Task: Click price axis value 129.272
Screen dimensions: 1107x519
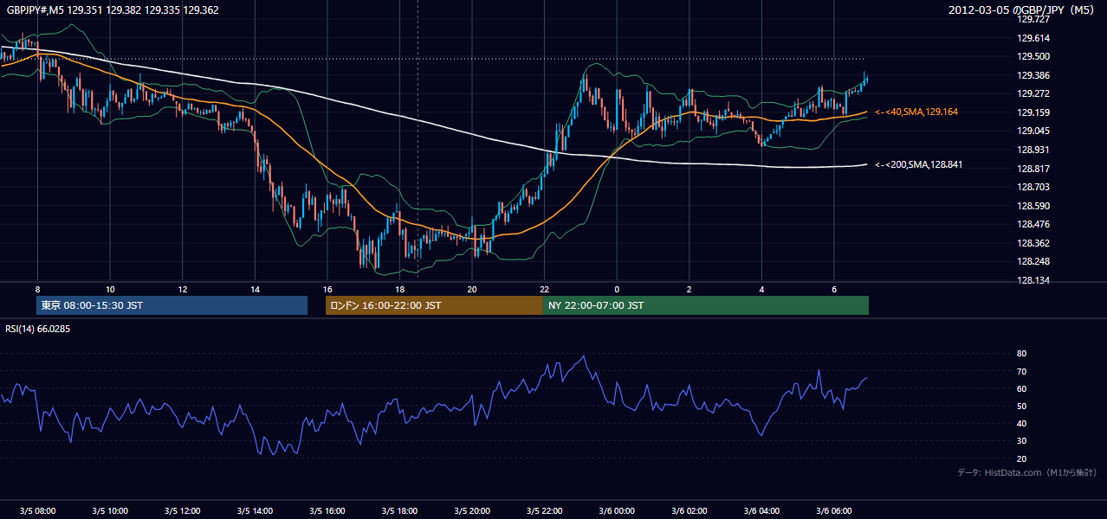Action: point(1033,93)
